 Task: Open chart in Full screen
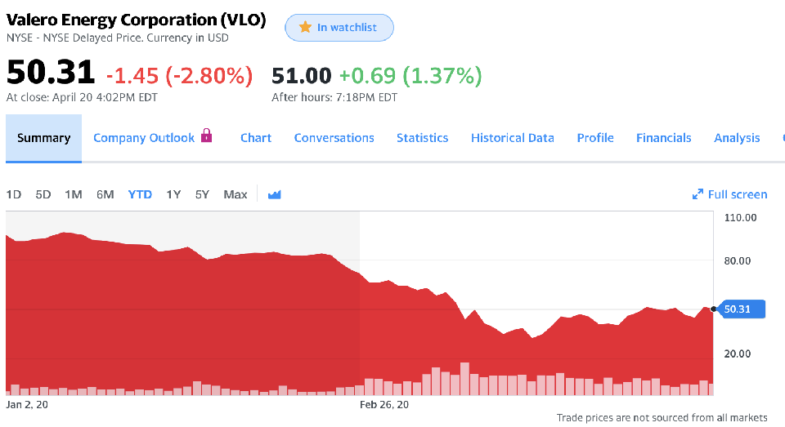click(x=737, y=194)
